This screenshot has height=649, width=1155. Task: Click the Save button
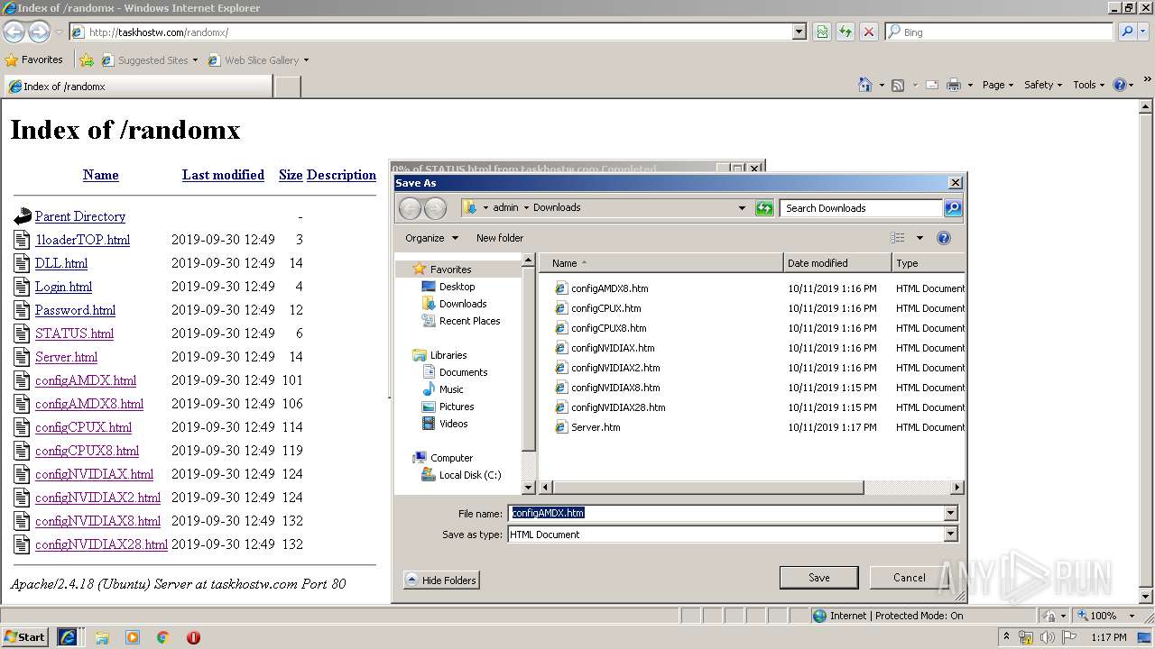[818, 578]
